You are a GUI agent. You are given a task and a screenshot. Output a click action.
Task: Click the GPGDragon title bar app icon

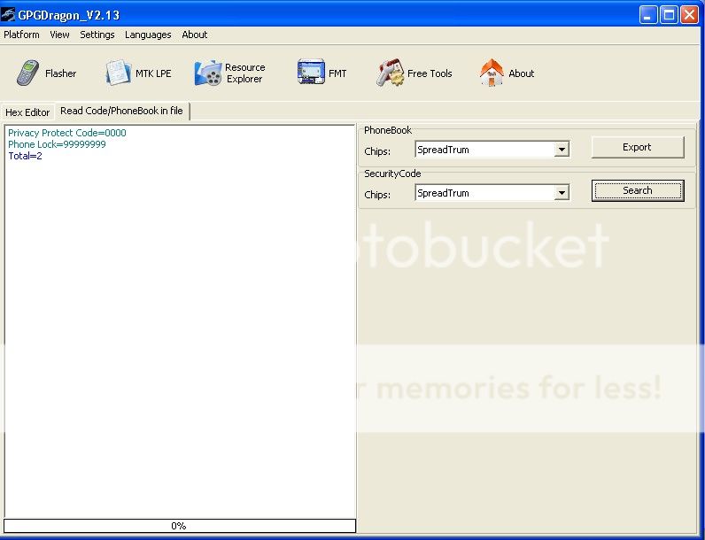8,15
